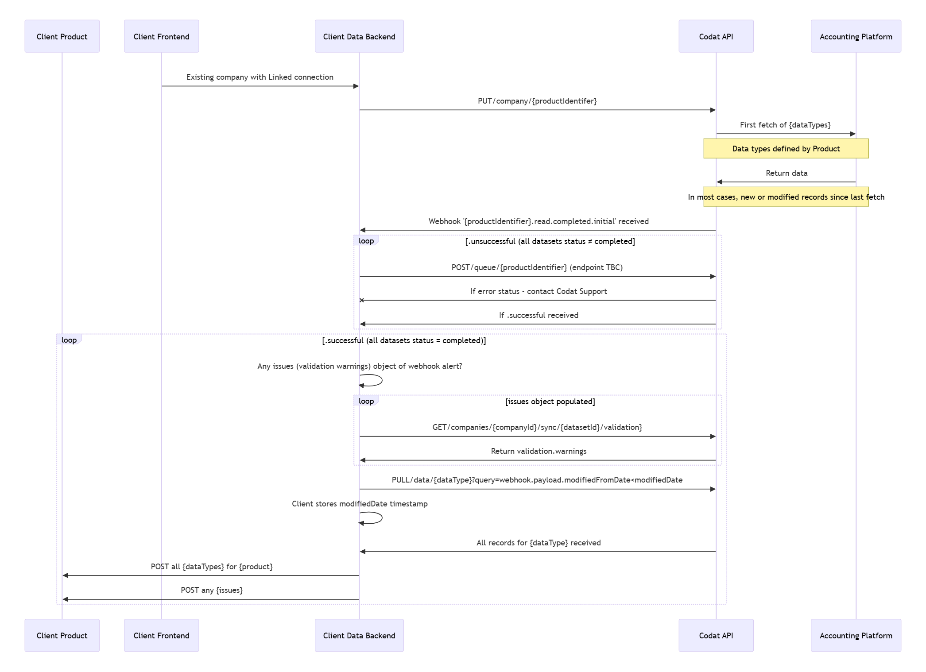This screenshot has height=672, width=926.
Task: Select the bottom Accounting Platform participant box
Action: 856,635
